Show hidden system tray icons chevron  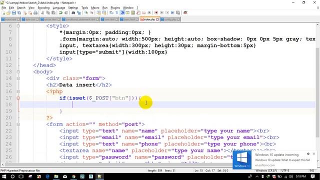tap(257, 176)
